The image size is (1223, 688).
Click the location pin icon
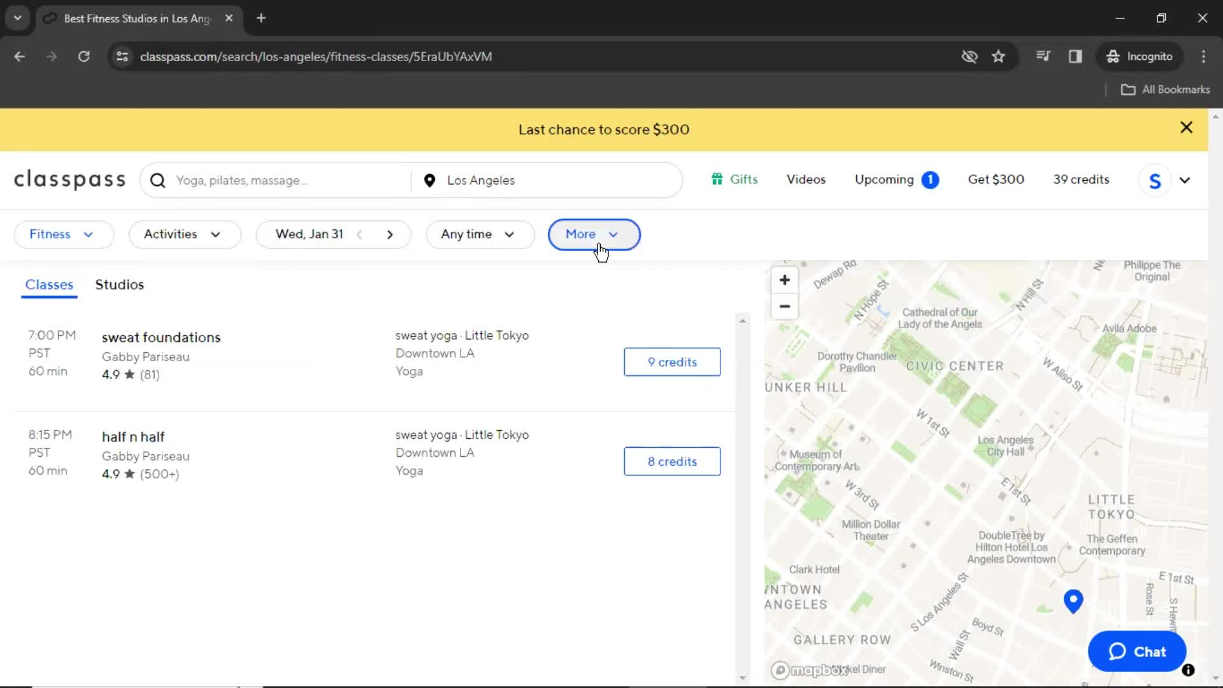pyautogui.click(x=429, y=181)
